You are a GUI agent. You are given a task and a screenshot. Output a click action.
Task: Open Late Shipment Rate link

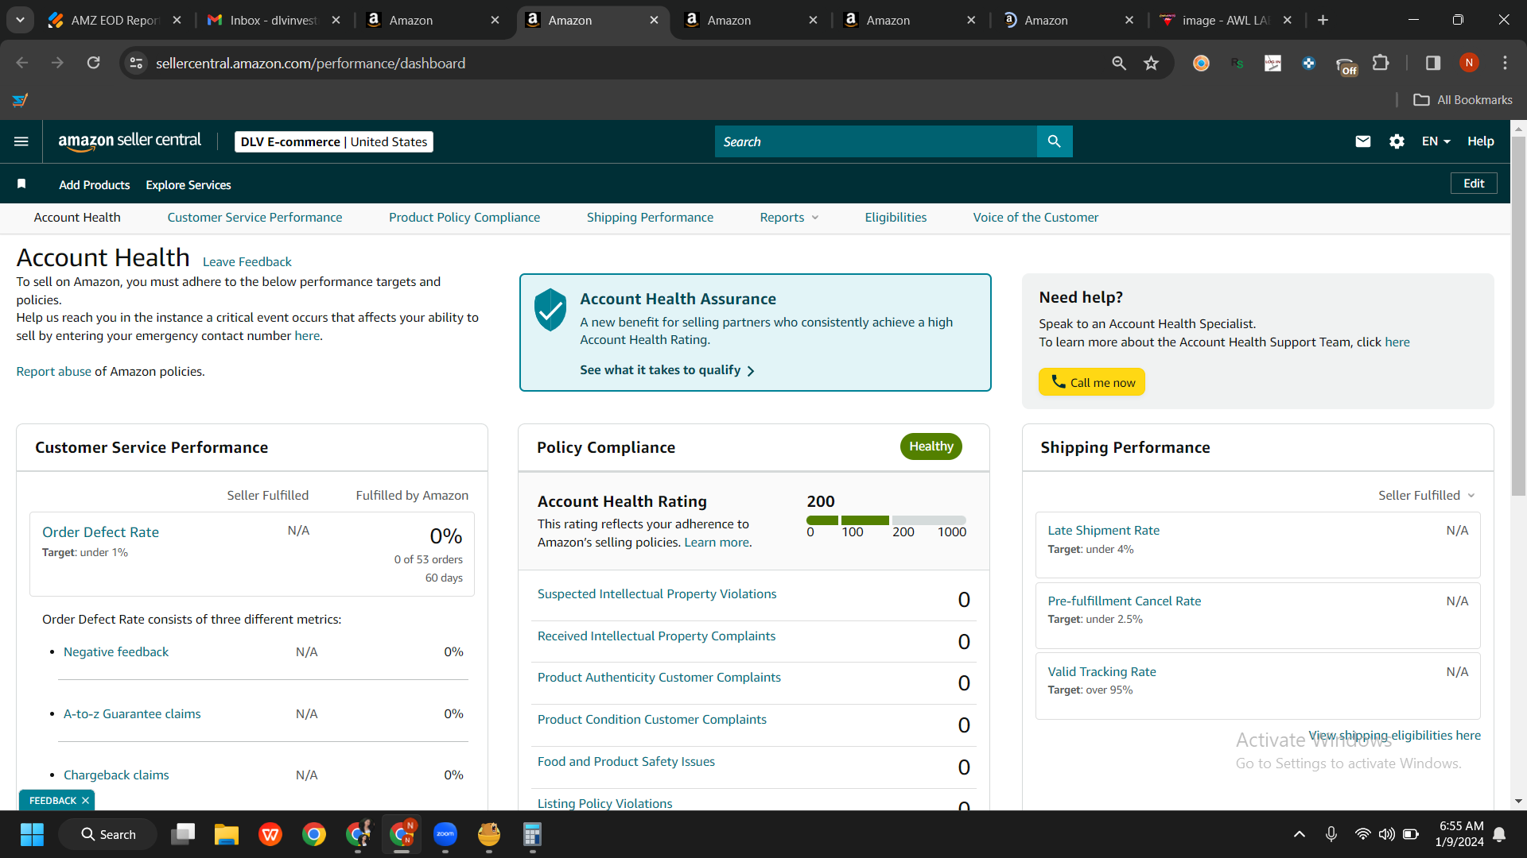pyautogui.click(x=1104, y=531)
